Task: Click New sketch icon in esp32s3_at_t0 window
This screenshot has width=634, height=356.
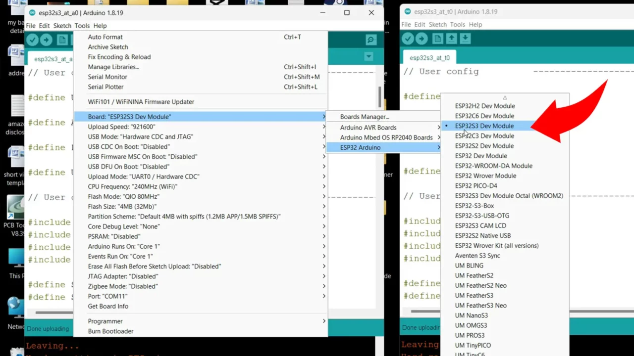Action: 438,39
